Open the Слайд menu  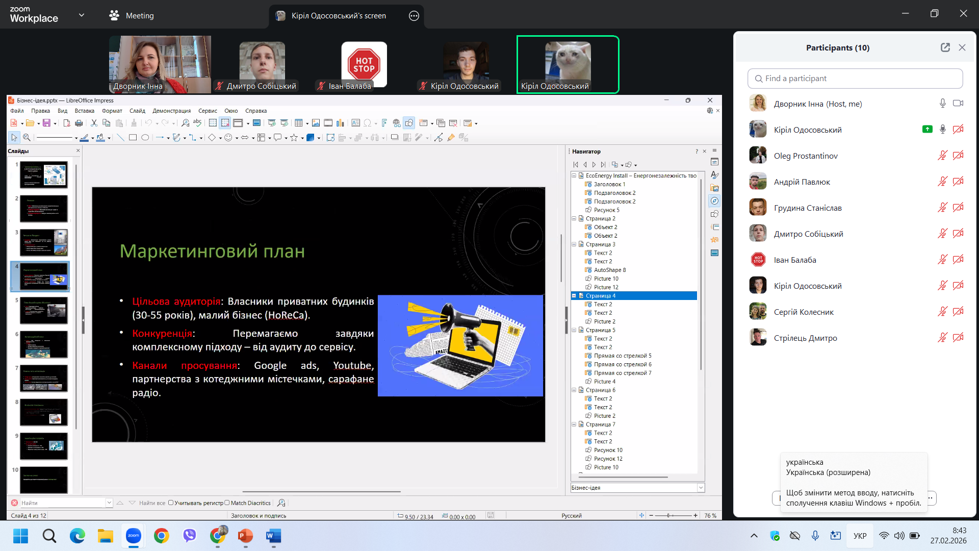pyautogui.click(x=137, y=111)
